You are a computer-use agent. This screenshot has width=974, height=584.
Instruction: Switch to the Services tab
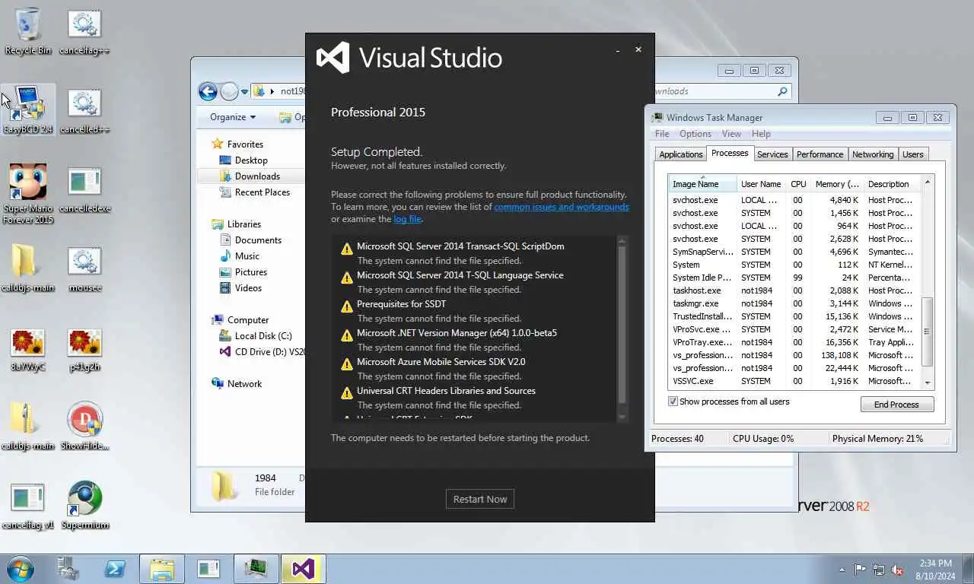[x=772, y=154]
